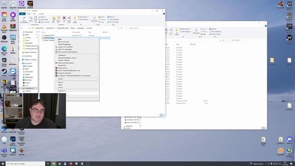Switch to large icons view in back explorer window
295x166 pixels.
tap(265, 128)
